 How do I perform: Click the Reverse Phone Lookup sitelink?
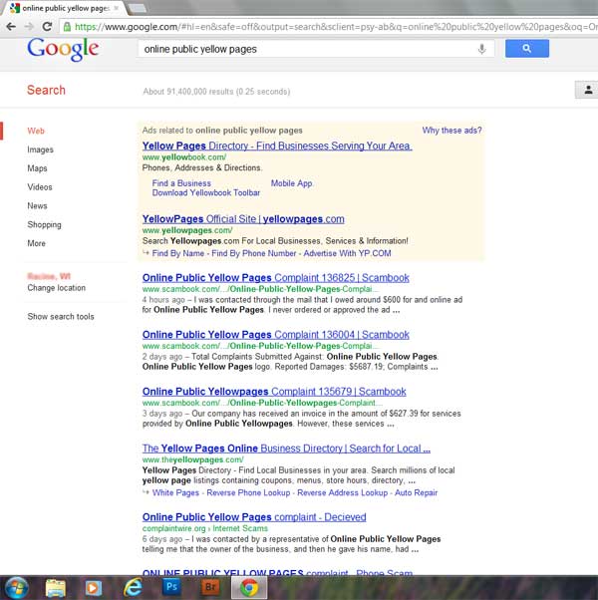click(248, 492)
